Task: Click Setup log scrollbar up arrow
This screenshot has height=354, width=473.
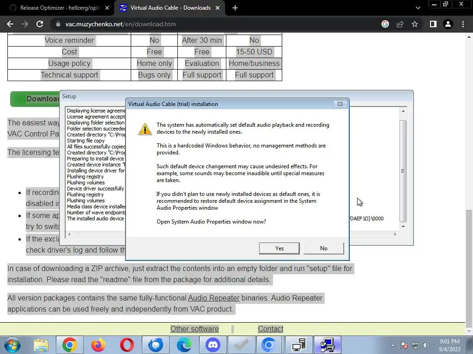Action: click(403, 111)
